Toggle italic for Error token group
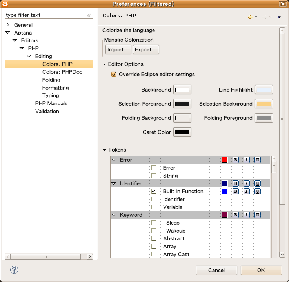This screenshot has width=289, height=282. coord(246,160)
